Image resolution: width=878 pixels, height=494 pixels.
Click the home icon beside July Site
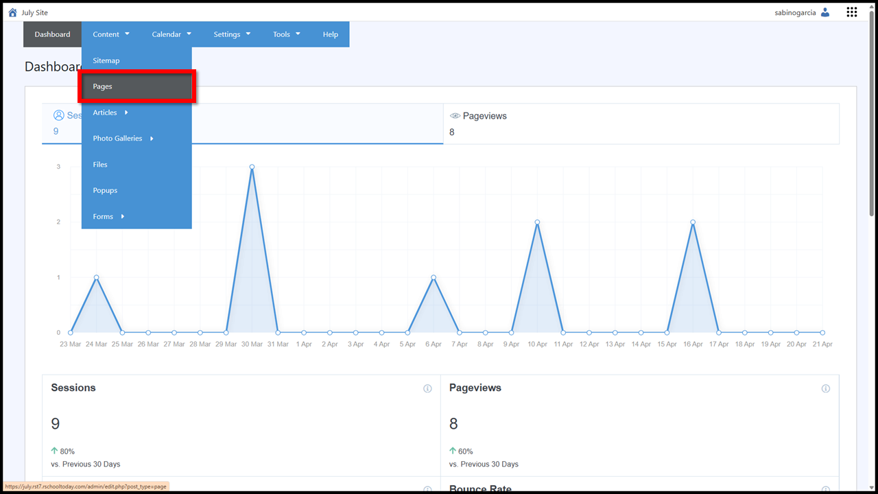coord(12,12)
